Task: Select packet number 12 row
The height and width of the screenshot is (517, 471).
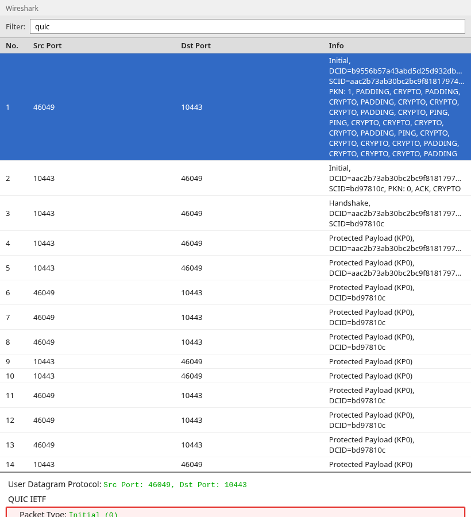Action: click(x=235, y=420)
